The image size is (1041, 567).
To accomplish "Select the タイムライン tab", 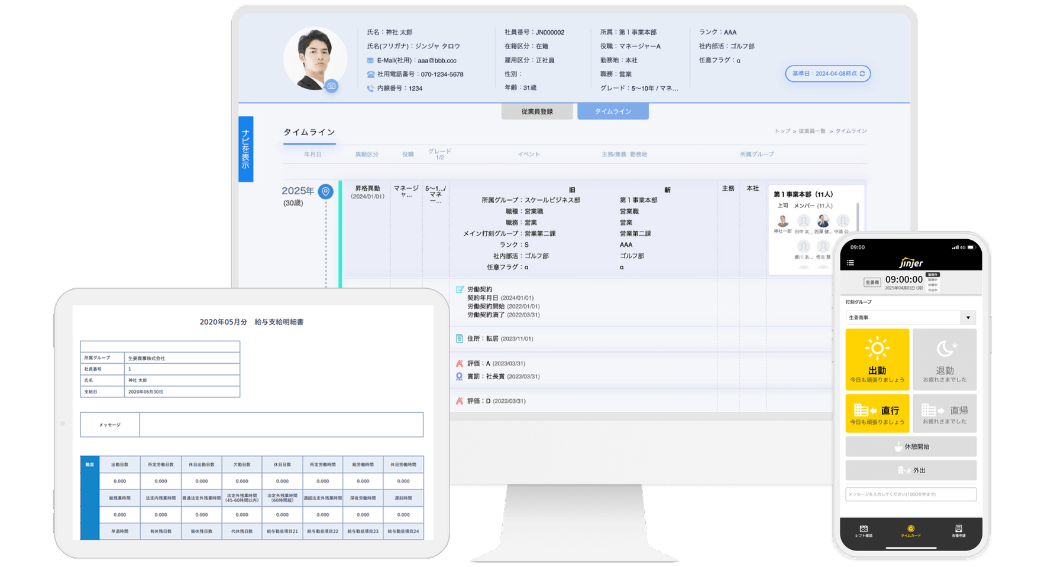I will [613, 112].
